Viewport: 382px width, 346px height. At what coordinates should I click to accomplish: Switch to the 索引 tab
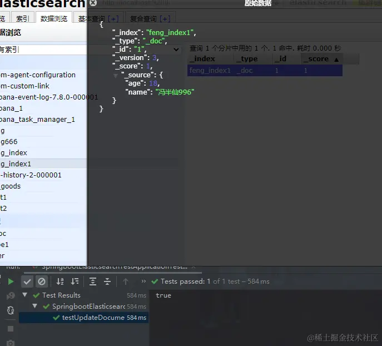tap(22, 18)
